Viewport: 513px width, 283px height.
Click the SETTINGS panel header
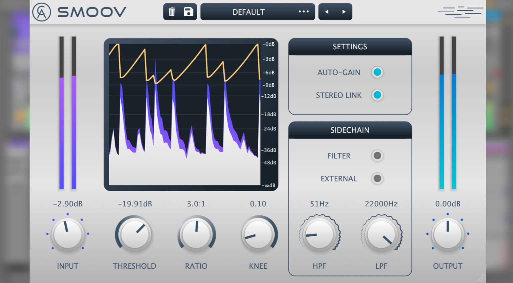tap(350, 47)
